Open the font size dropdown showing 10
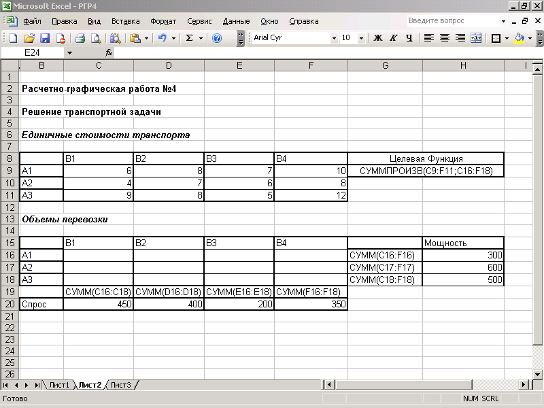 coord(361,38)
